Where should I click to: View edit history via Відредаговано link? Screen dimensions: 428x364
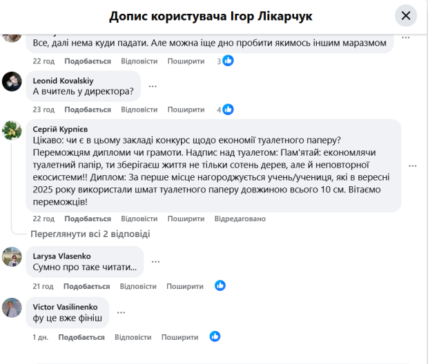[x=240, y=219]
